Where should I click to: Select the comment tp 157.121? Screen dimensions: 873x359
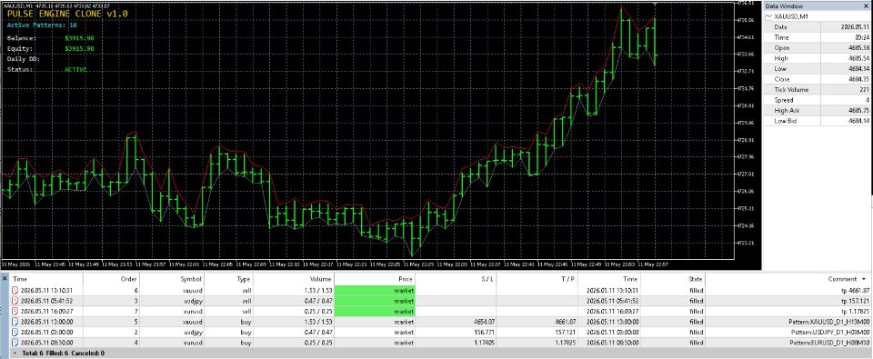[857, 301]
